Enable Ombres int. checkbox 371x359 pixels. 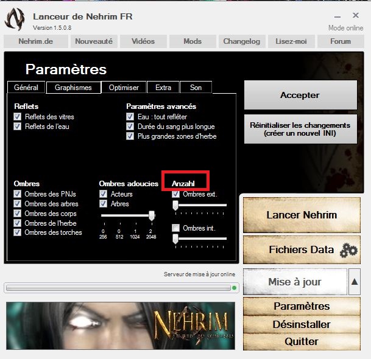point(175,228)
